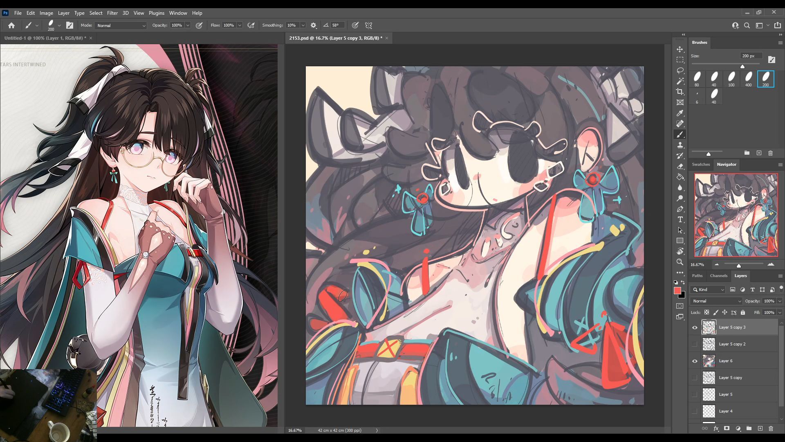Select the Type tool

pos(680,219)
